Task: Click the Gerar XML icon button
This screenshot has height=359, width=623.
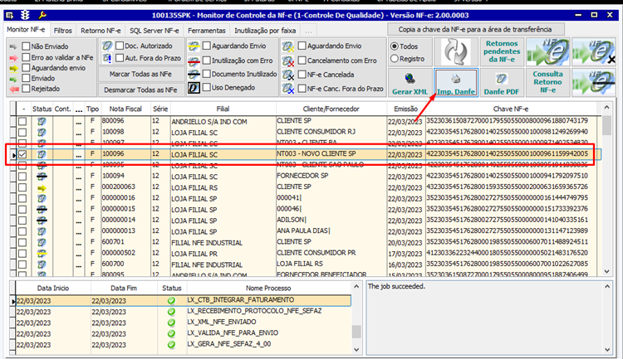Action: 411,81
